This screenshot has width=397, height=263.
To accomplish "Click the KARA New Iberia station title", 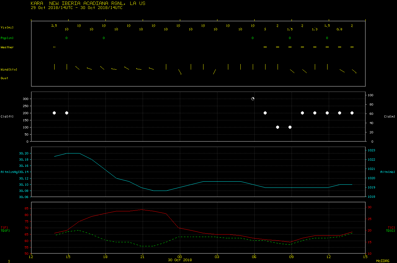I will point(88,3).
